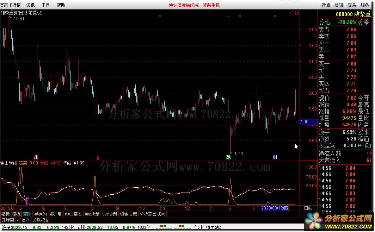
Task: Click the 行情 button at top right
Action: (x=326, y=5)
